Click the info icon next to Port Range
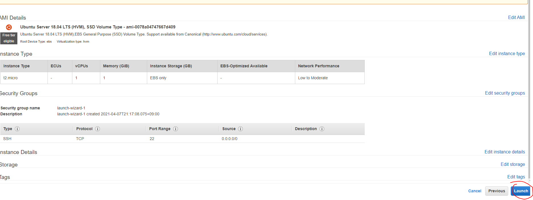Image resolution: width=533 pixels, height=200 pixels. (175, 129)
